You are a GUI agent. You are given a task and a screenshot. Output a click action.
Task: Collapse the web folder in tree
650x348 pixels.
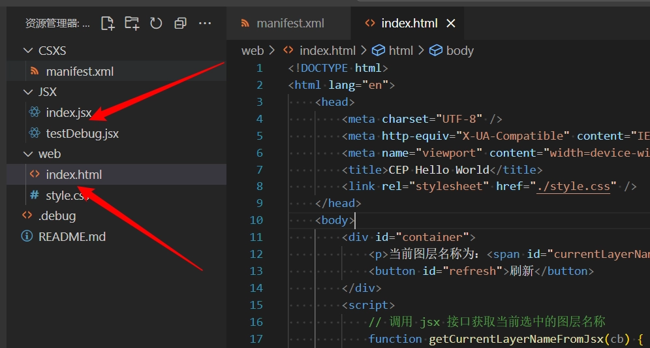(27, 154)
